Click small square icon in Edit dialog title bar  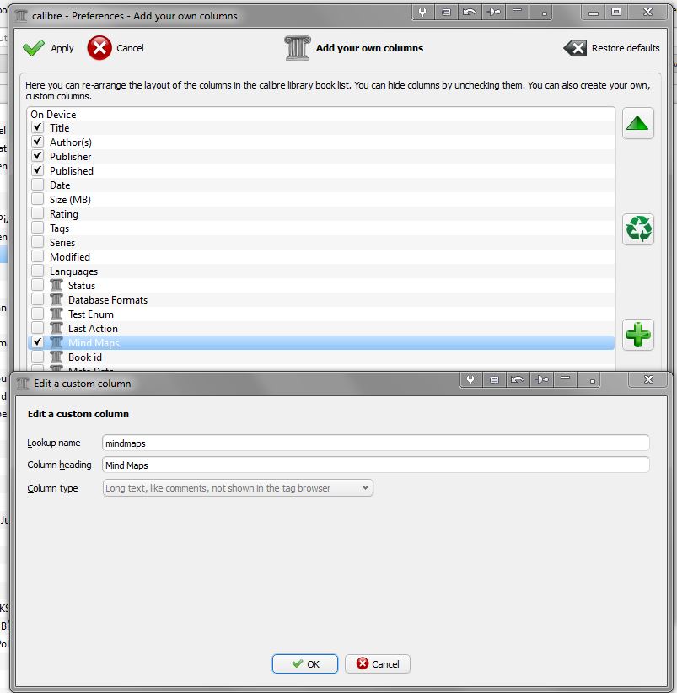tap(494, 379)
